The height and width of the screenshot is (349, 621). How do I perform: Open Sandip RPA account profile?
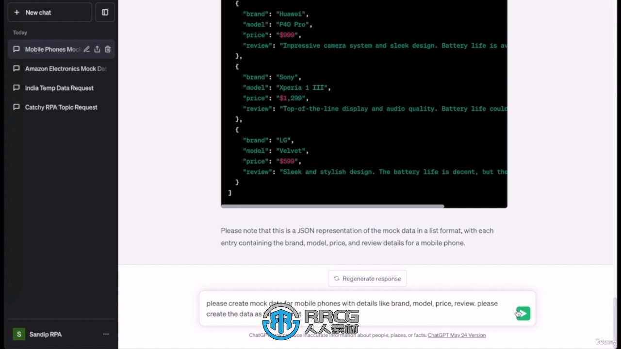pyautogui.click(x=61, y=334)
